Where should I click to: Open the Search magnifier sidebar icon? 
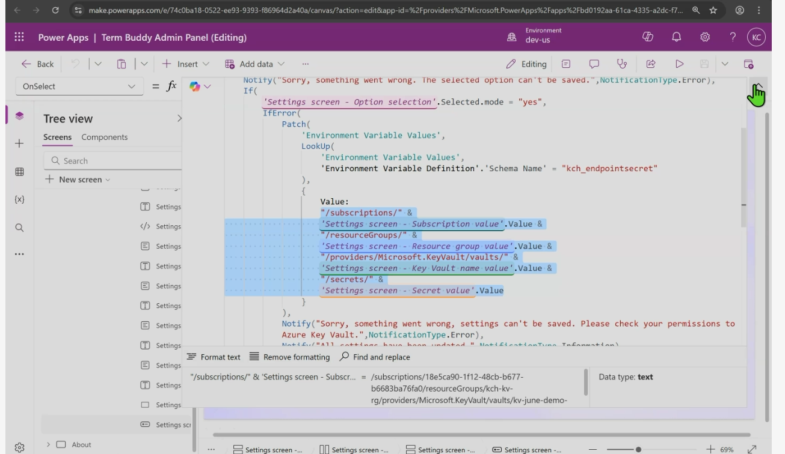point(19,228)
